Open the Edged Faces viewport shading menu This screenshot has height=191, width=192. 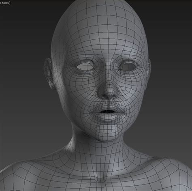pos(5,3)
